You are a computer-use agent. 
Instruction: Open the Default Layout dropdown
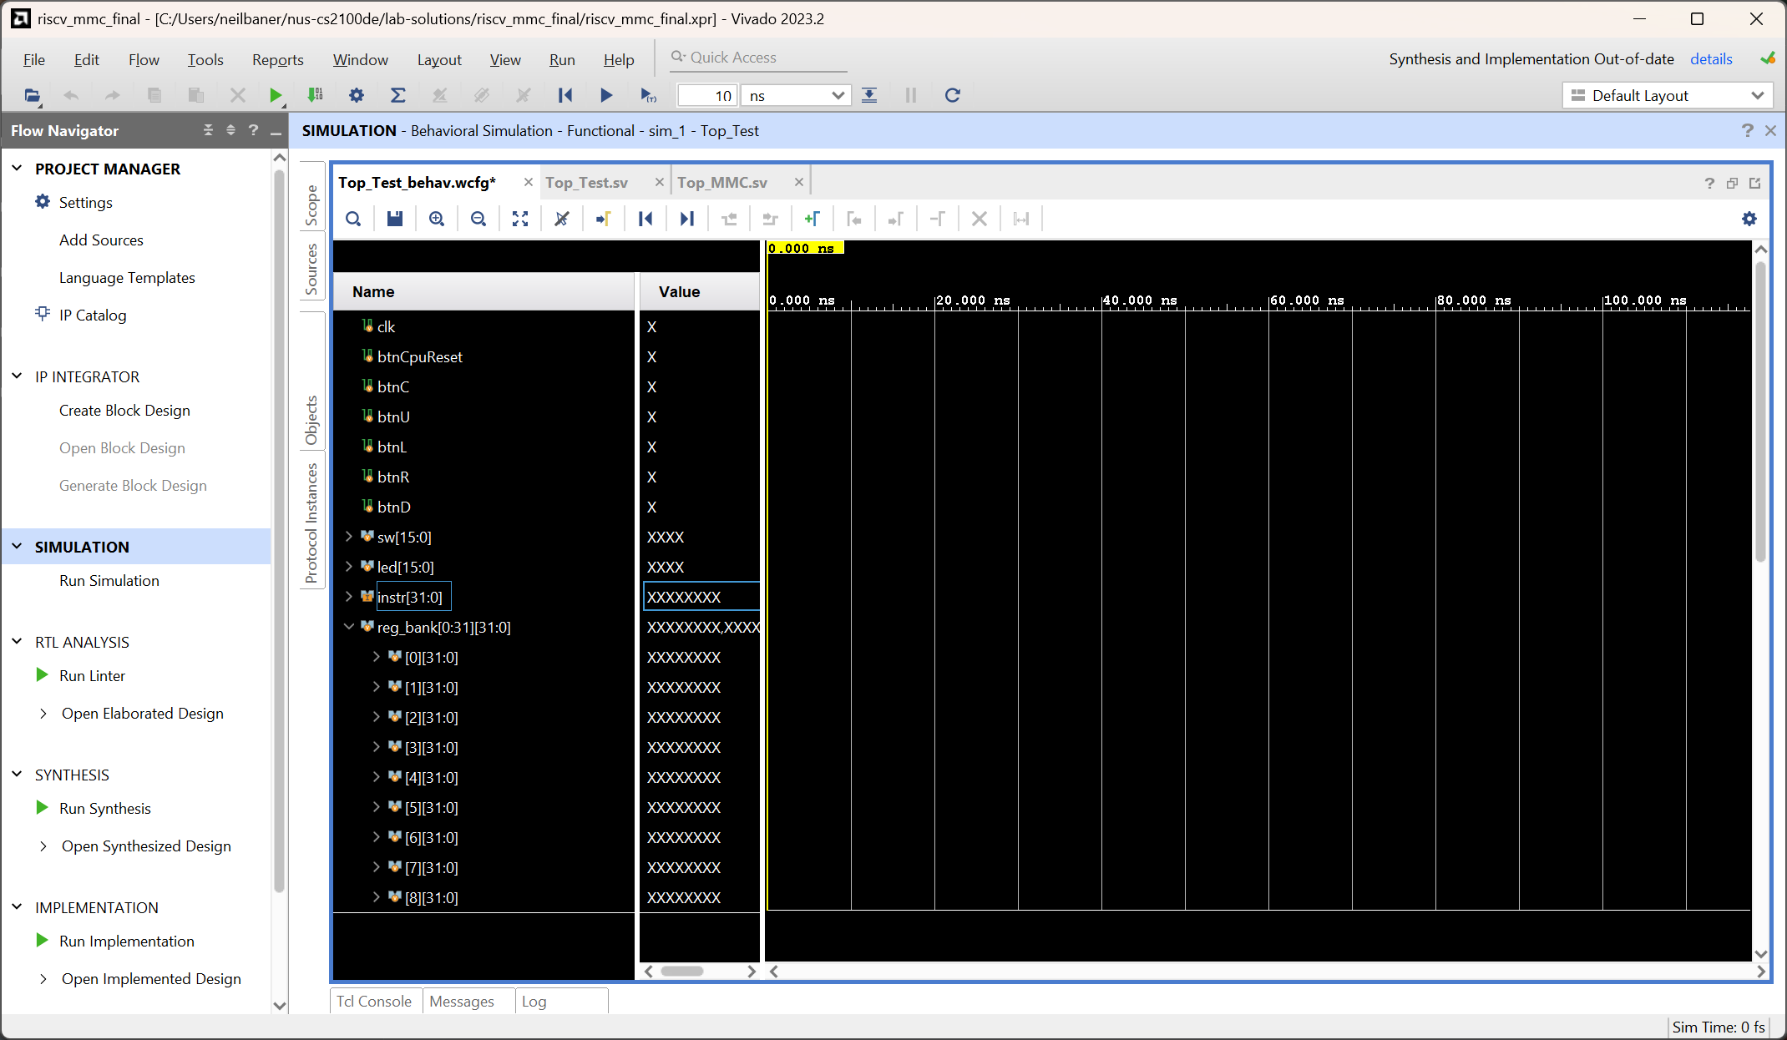coord(1668,96)
